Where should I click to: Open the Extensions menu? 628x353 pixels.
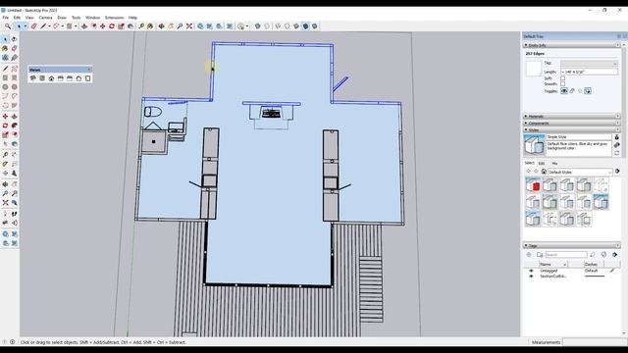point(114,18)
